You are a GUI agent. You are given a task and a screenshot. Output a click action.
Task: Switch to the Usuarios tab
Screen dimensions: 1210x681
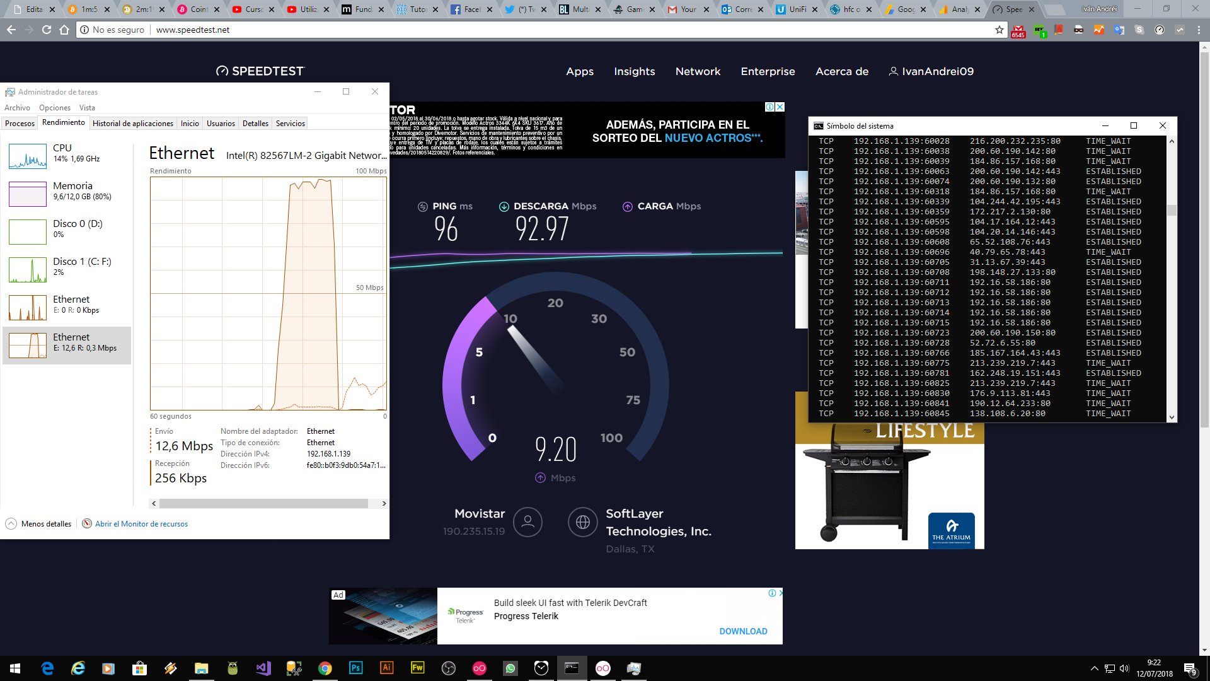[221, 124]
